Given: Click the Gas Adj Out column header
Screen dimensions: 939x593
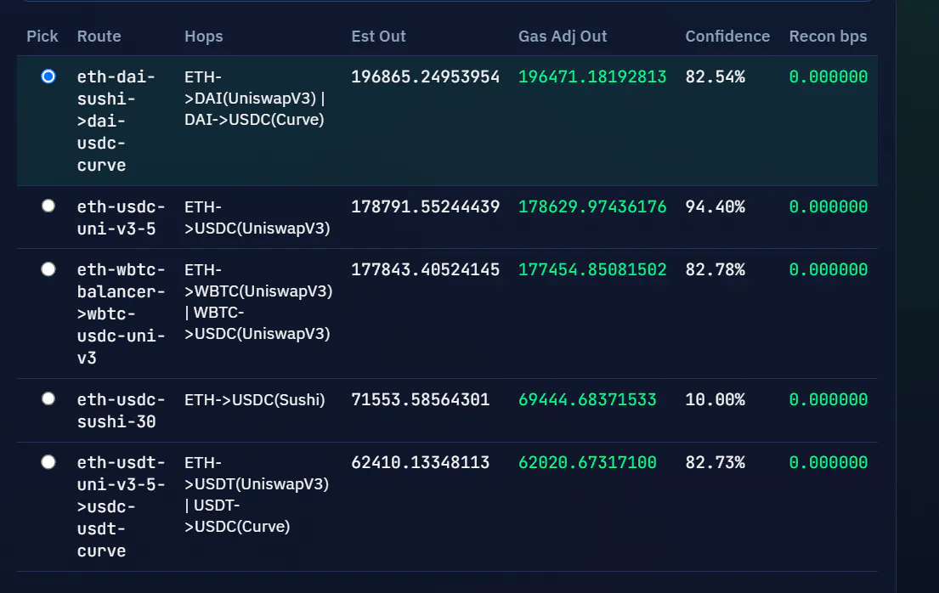Looking at the screenshot, I should pos(563,37).
